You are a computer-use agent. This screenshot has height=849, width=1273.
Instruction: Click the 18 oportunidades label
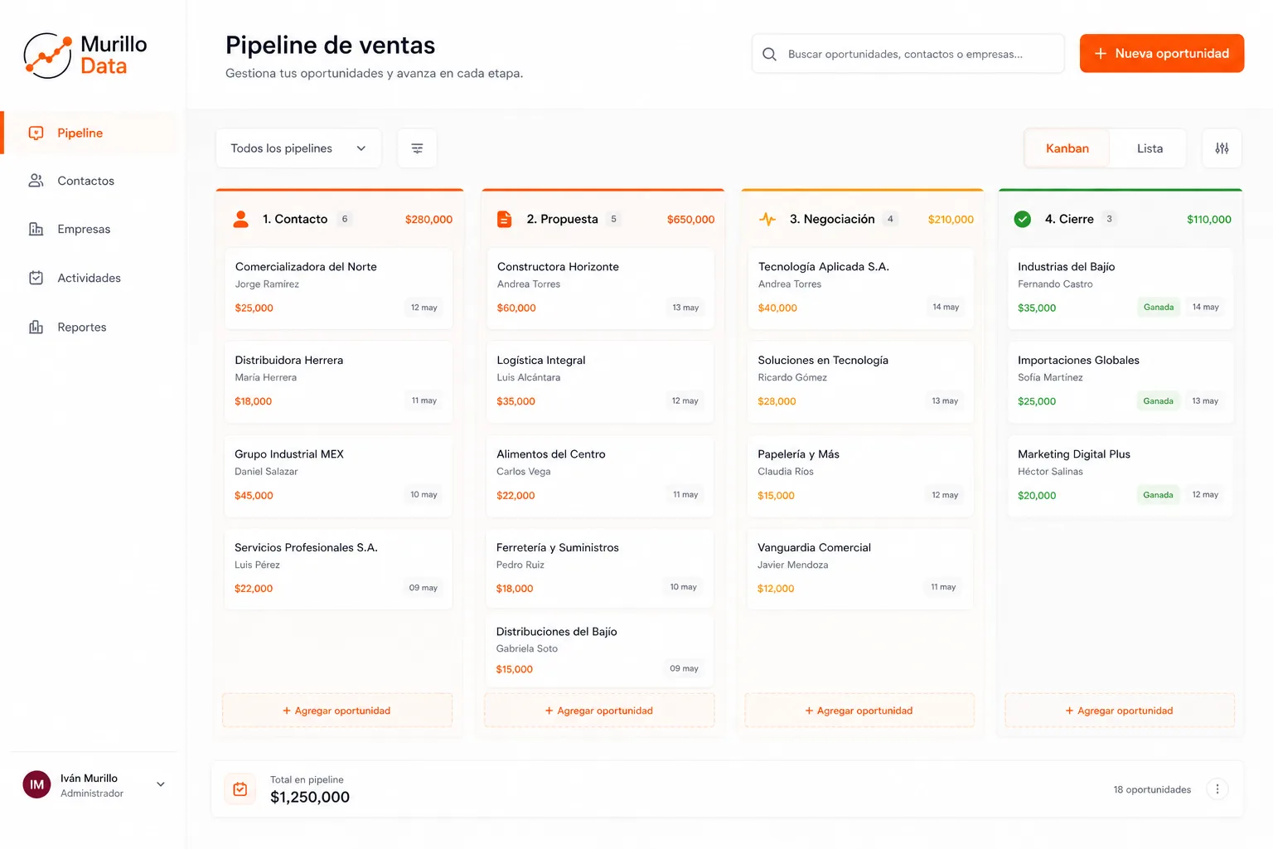coord(1152,789)
